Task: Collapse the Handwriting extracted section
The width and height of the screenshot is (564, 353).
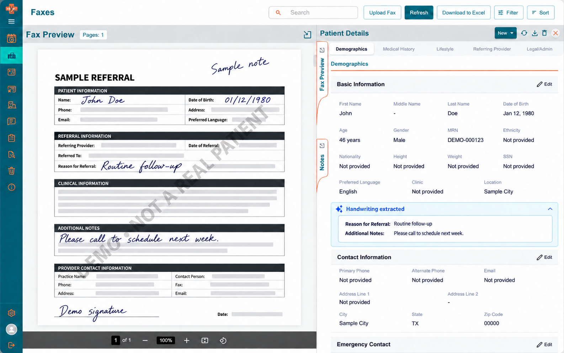Action: point(550,209)
